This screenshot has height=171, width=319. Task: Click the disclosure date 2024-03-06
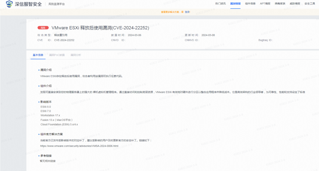[134, 35]
